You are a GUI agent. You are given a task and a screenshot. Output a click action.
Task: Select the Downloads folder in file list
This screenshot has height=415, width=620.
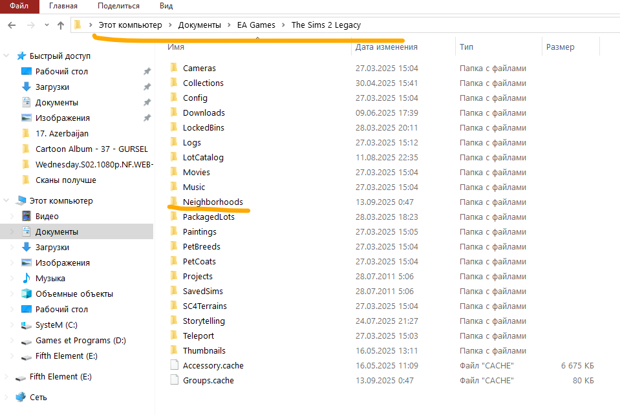[204, 112]
